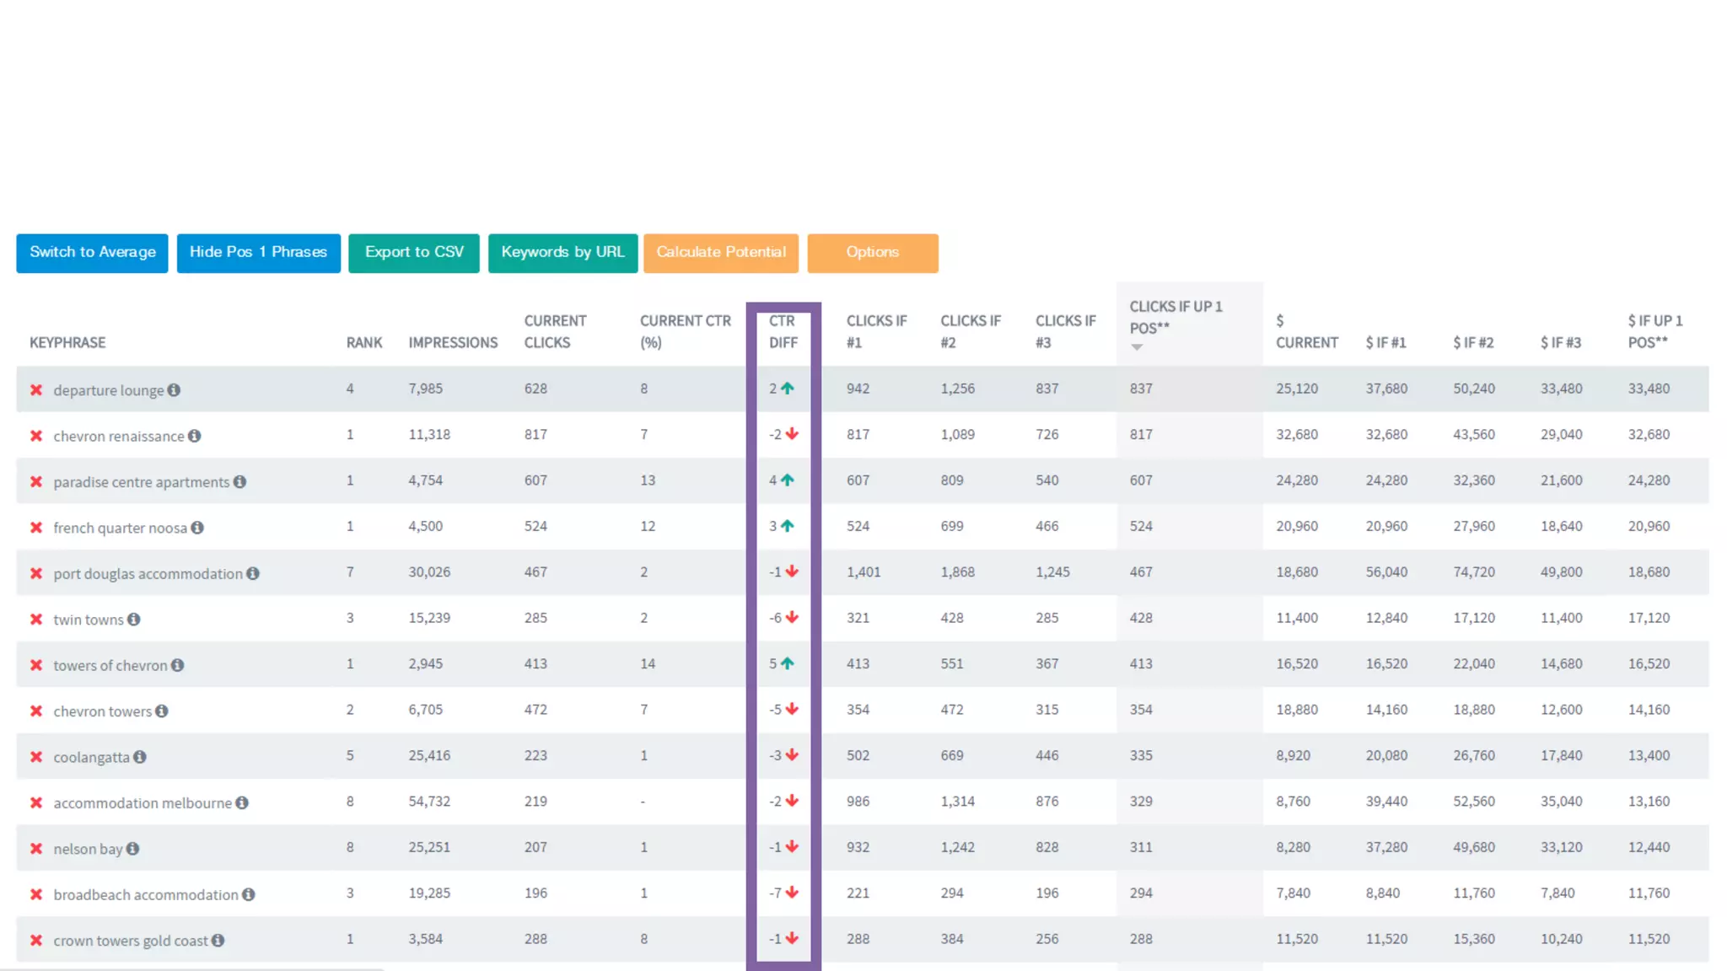
Task: Click info icon next to crown towers gold coast
Action: (218, 941)
